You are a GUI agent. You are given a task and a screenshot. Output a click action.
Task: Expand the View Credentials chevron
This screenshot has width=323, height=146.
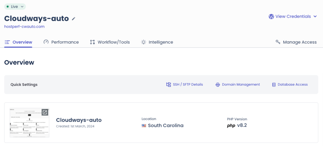click(x=315, y=16)
